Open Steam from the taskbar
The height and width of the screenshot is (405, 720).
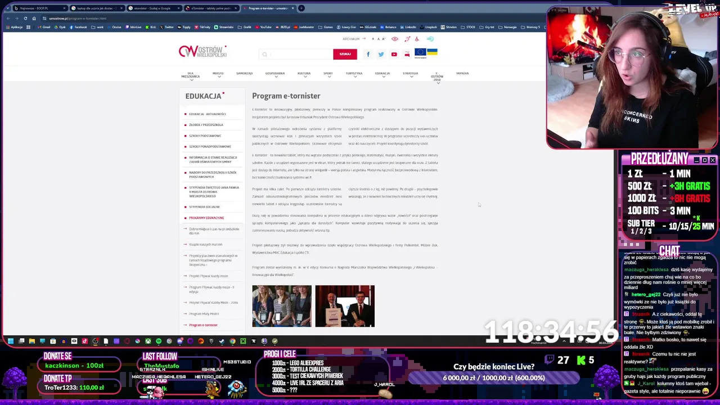222,341
